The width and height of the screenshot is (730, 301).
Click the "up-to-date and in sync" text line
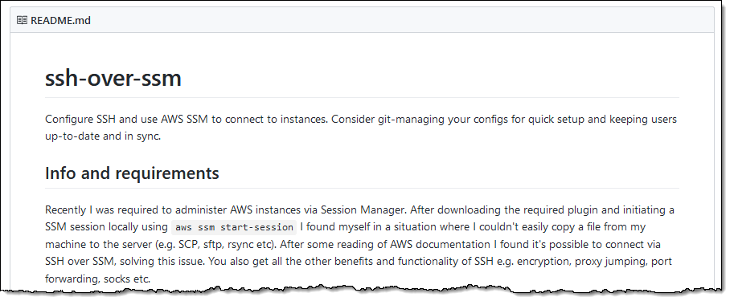pos(103,137)
